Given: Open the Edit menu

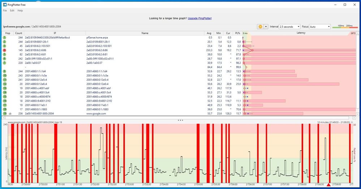Looking at the screenshot, I should coord(12,10).
